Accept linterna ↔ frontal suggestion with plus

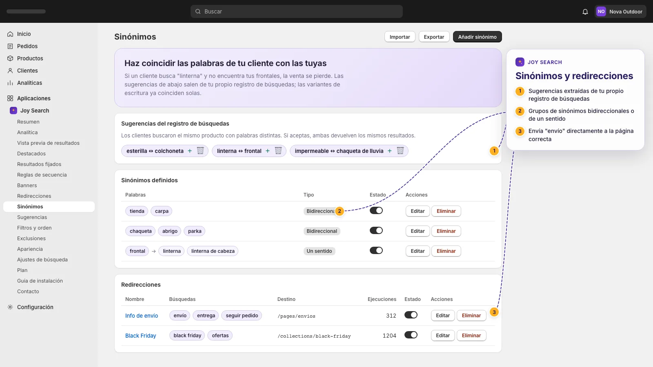point(268,151)
